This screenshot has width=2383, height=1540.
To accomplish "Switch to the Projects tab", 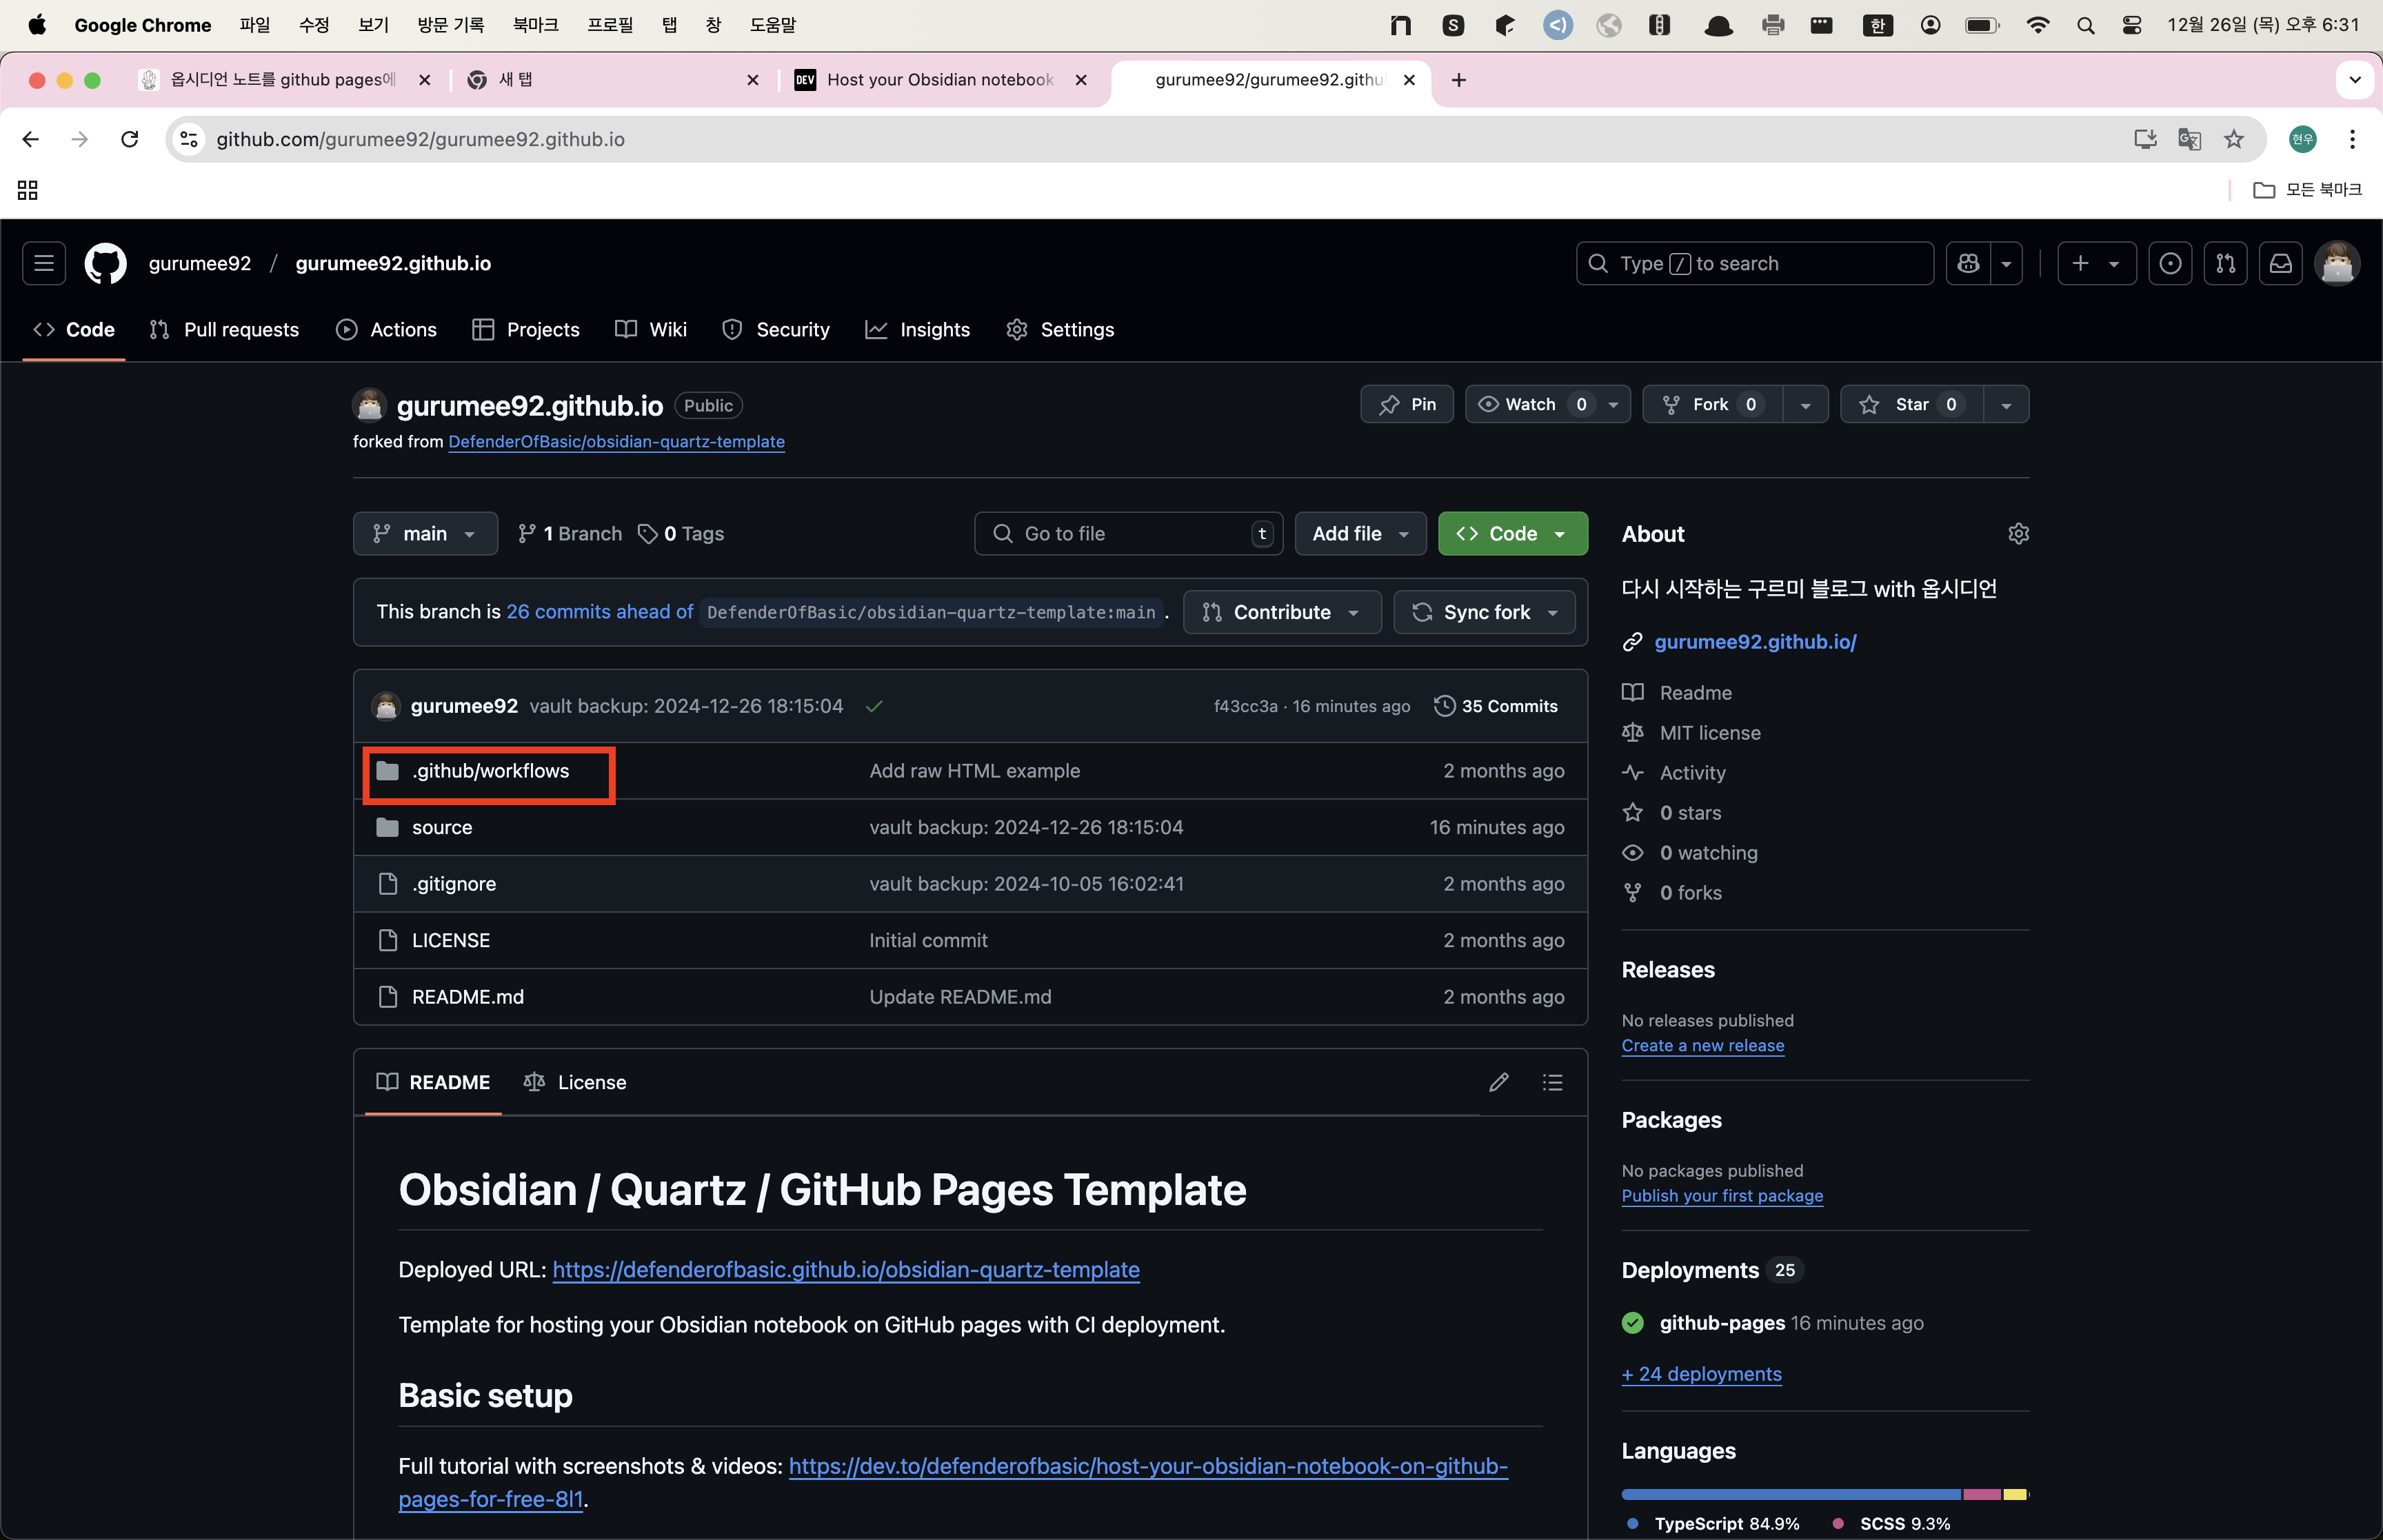I will 526,329.
